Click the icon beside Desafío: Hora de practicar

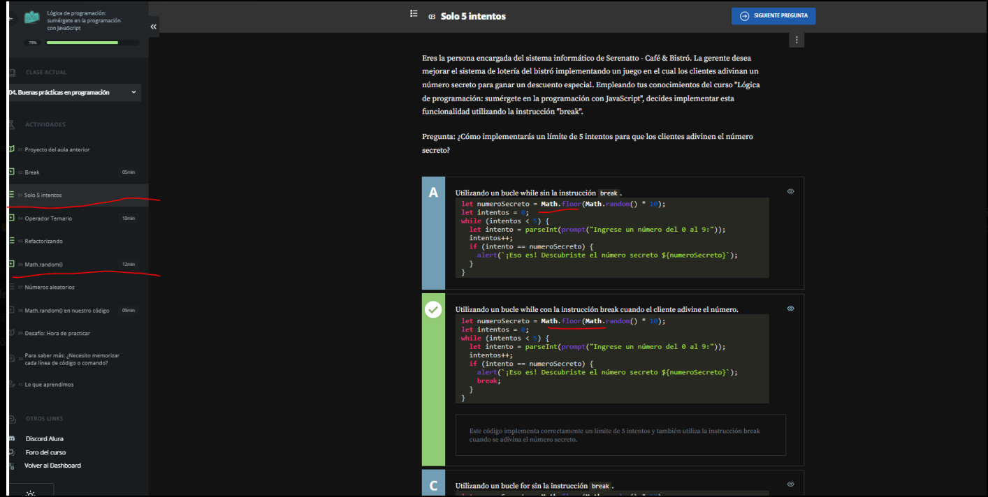[11, 333]
